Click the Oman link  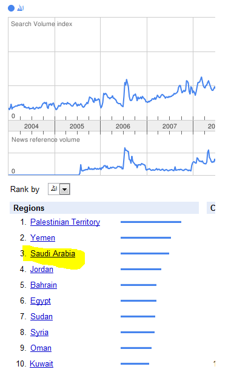click(41, 348)
